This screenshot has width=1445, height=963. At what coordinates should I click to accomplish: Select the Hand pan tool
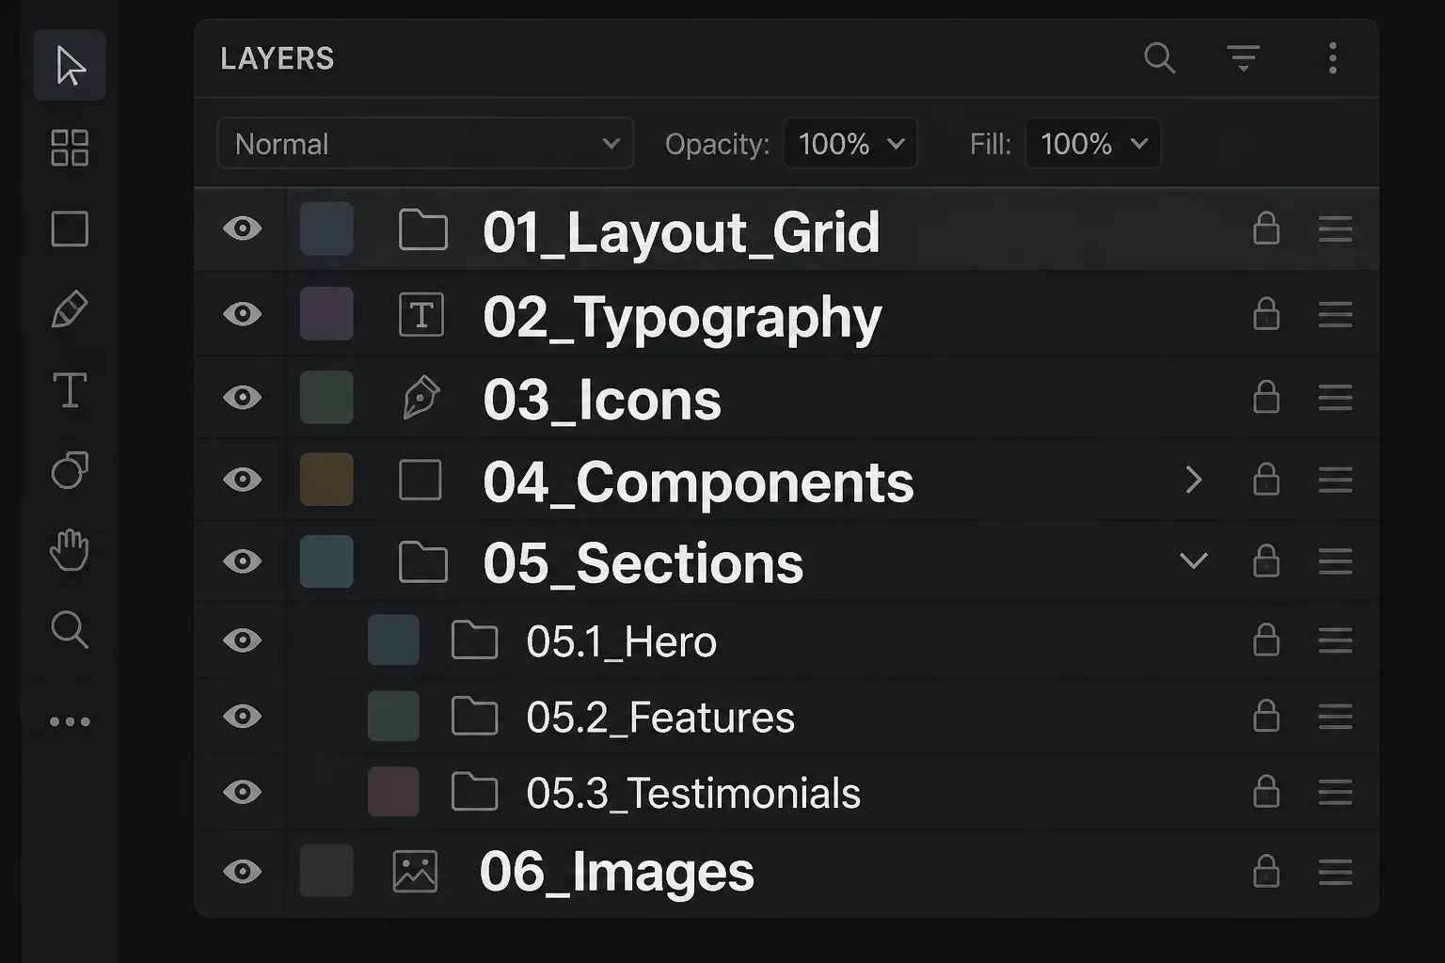click(x=70, y=550)
